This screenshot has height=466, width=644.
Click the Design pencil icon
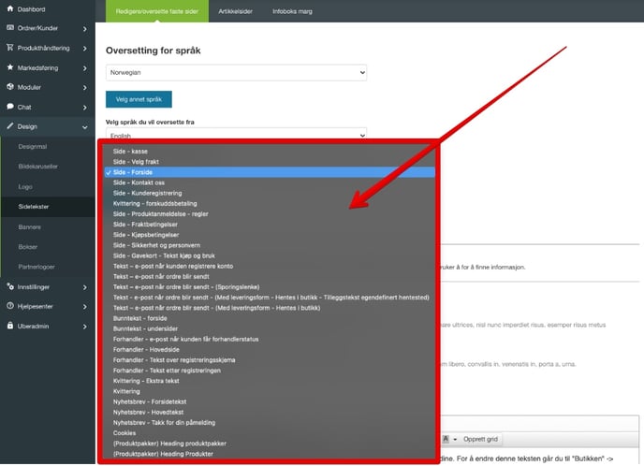(x=10, y=126)
